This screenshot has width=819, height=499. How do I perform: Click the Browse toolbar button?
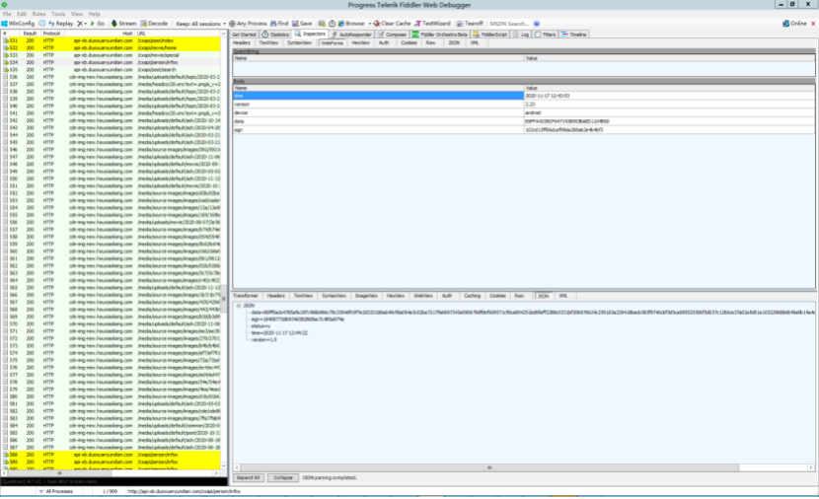[x=351, y=24]
